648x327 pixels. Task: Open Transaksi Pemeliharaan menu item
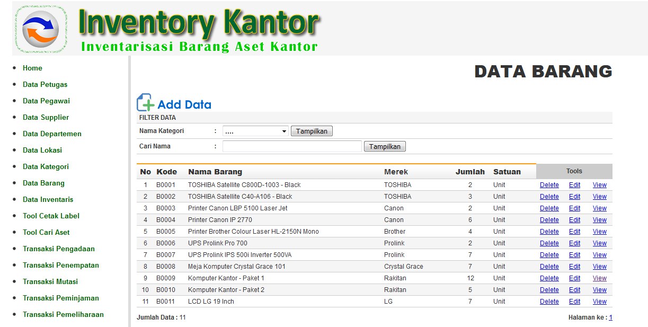[x=63, y=314]
